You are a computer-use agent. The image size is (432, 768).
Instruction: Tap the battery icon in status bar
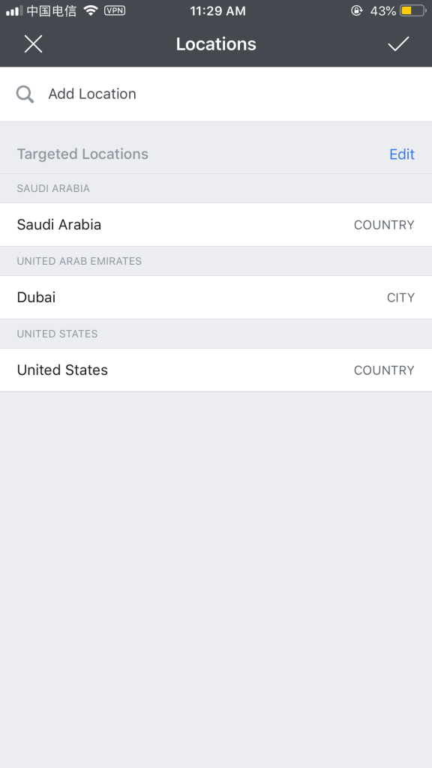pos(413,10)
